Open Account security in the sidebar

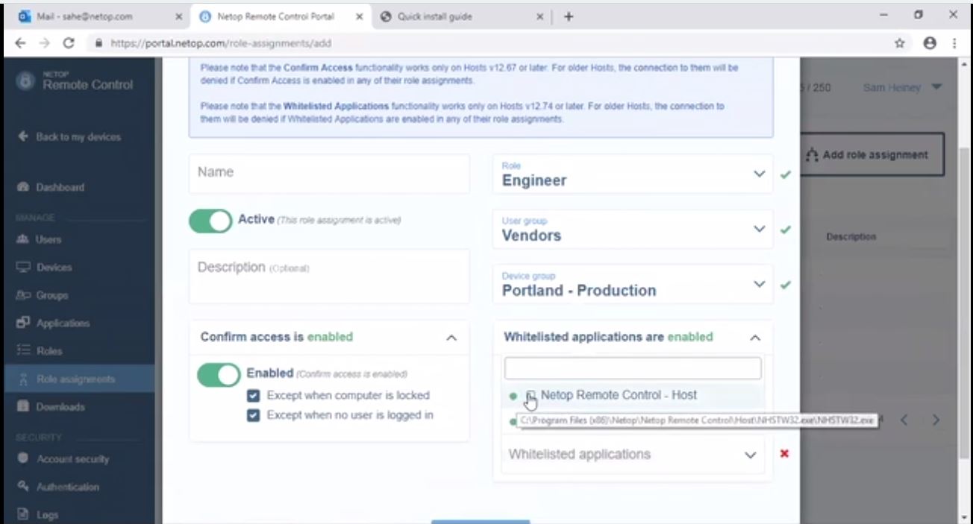point(73,459)
